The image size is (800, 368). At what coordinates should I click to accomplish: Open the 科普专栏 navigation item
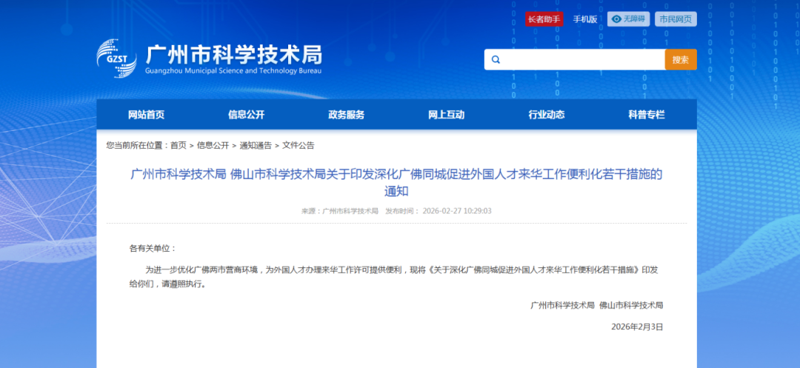pyautogui.click(x=646, y=115)
